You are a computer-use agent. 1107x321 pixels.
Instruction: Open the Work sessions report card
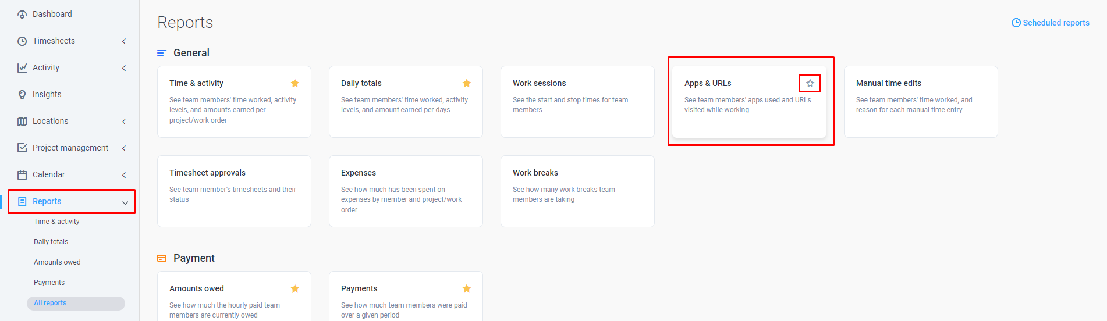pyautogui.click(x=577, y=102)
